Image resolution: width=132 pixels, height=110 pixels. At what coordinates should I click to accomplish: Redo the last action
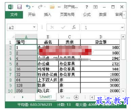40,7
